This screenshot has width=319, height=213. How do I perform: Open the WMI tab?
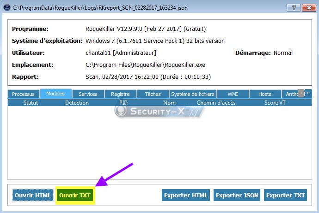pos(233,94)
